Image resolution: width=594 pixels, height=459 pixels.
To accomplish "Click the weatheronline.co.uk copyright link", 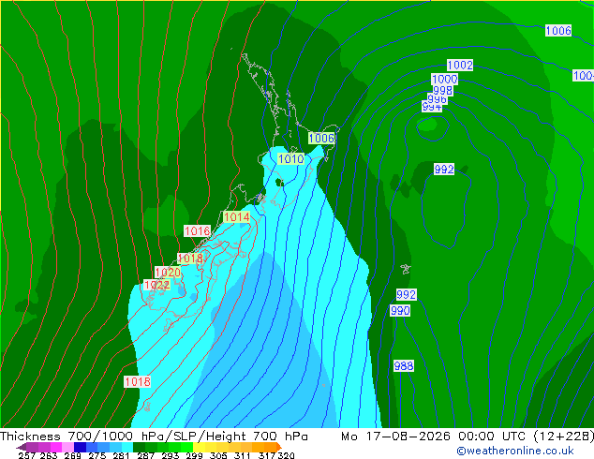I will (x=515, y=451).
